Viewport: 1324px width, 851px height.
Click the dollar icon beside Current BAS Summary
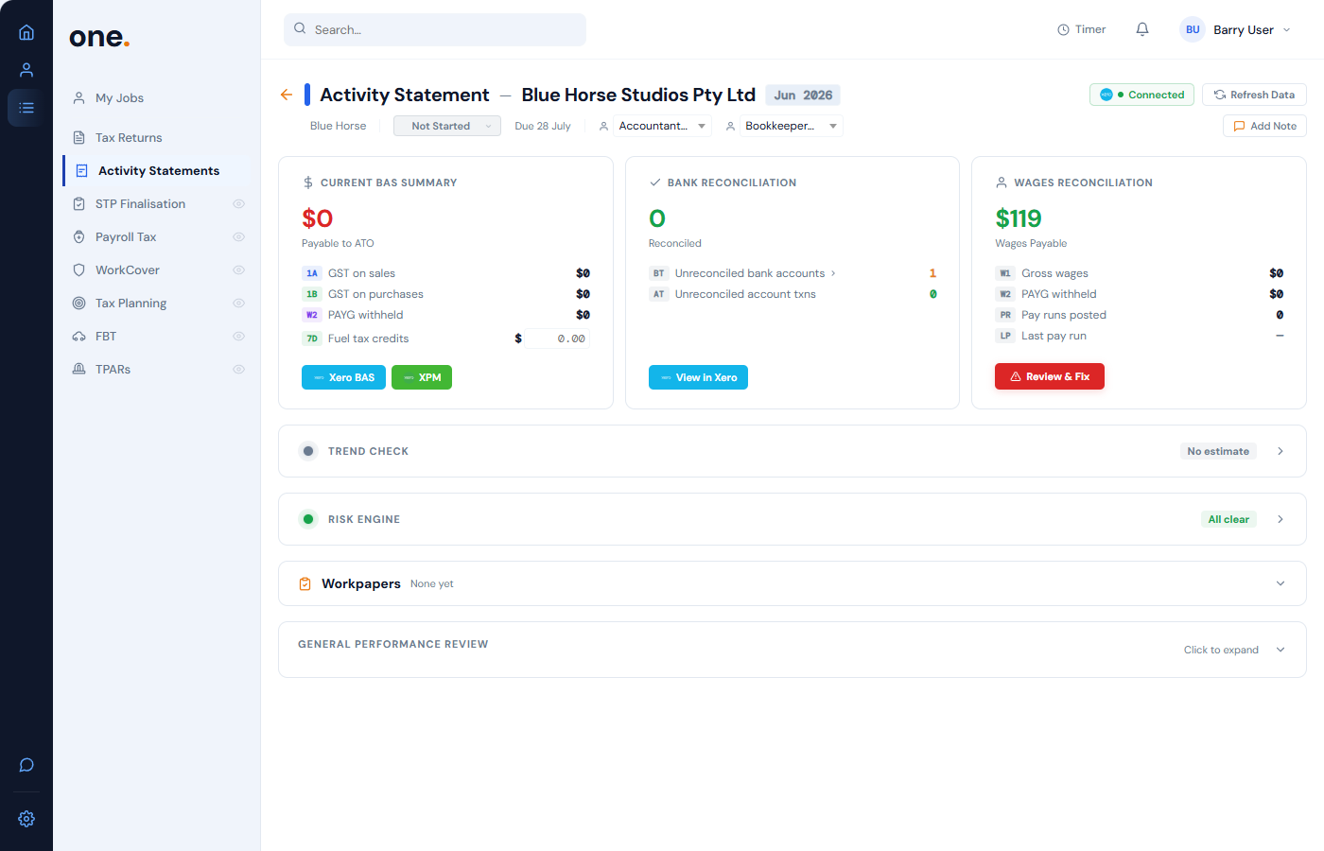pos(308,182)
